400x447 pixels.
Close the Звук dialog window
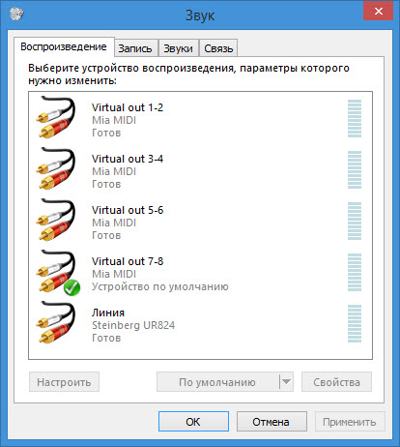click(x=379, y=11)
